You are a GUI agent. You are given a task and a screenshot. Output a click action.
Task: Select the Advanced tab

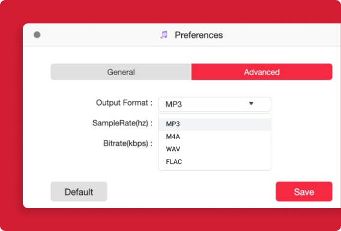262,72
